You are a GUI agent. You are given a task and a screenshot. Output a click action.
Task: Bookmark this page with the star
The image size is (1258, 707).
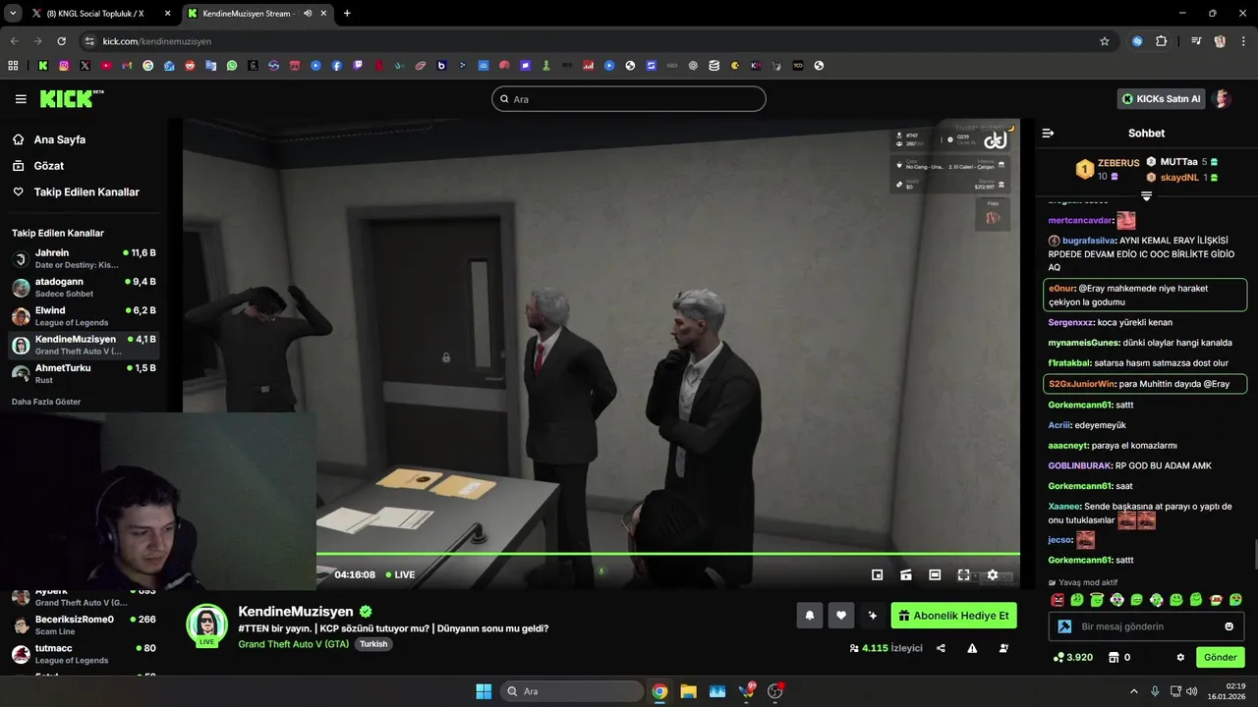[1105, 41]
